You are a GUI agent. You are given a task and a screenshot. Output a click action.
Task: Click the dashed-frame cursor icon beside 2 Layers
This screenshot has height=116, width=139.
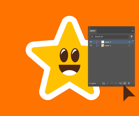103,83
